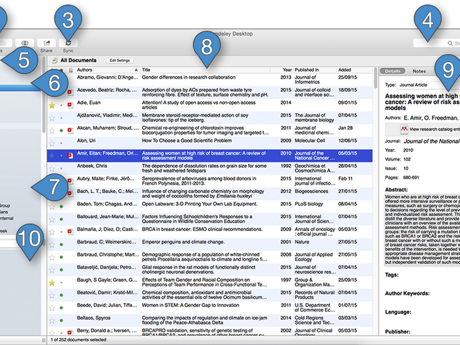This screenshot has height=345, width=460.
Task: Click the Sync toolbar icon
Action: point(68,43)
